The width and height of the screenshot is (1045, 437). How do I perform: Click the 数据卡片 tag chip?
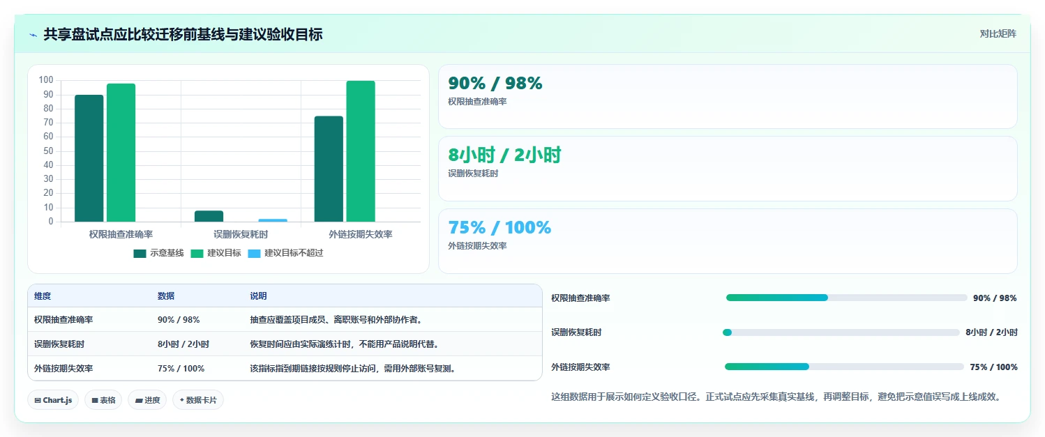point(198,400)
